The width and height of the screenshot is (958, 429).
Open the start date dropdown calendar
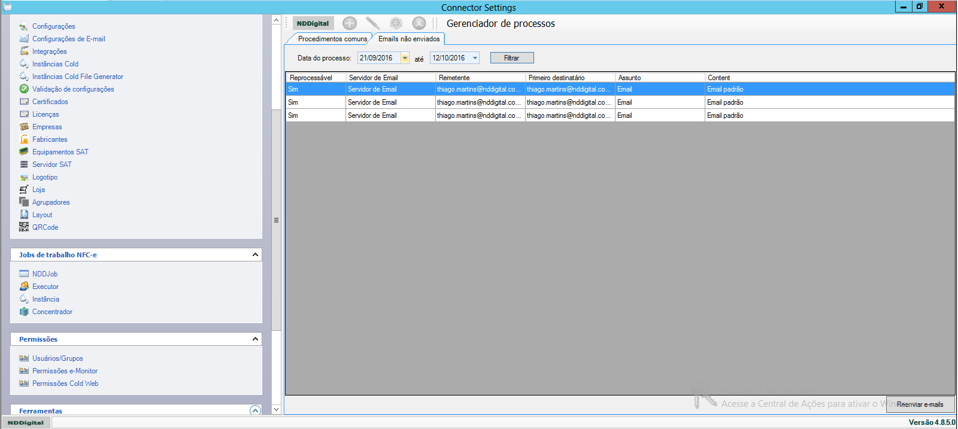(x=405, y=58)
